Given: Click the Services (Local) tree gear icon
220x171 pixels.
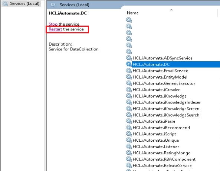Looking at the screenshot, I should tap(5, 3).
